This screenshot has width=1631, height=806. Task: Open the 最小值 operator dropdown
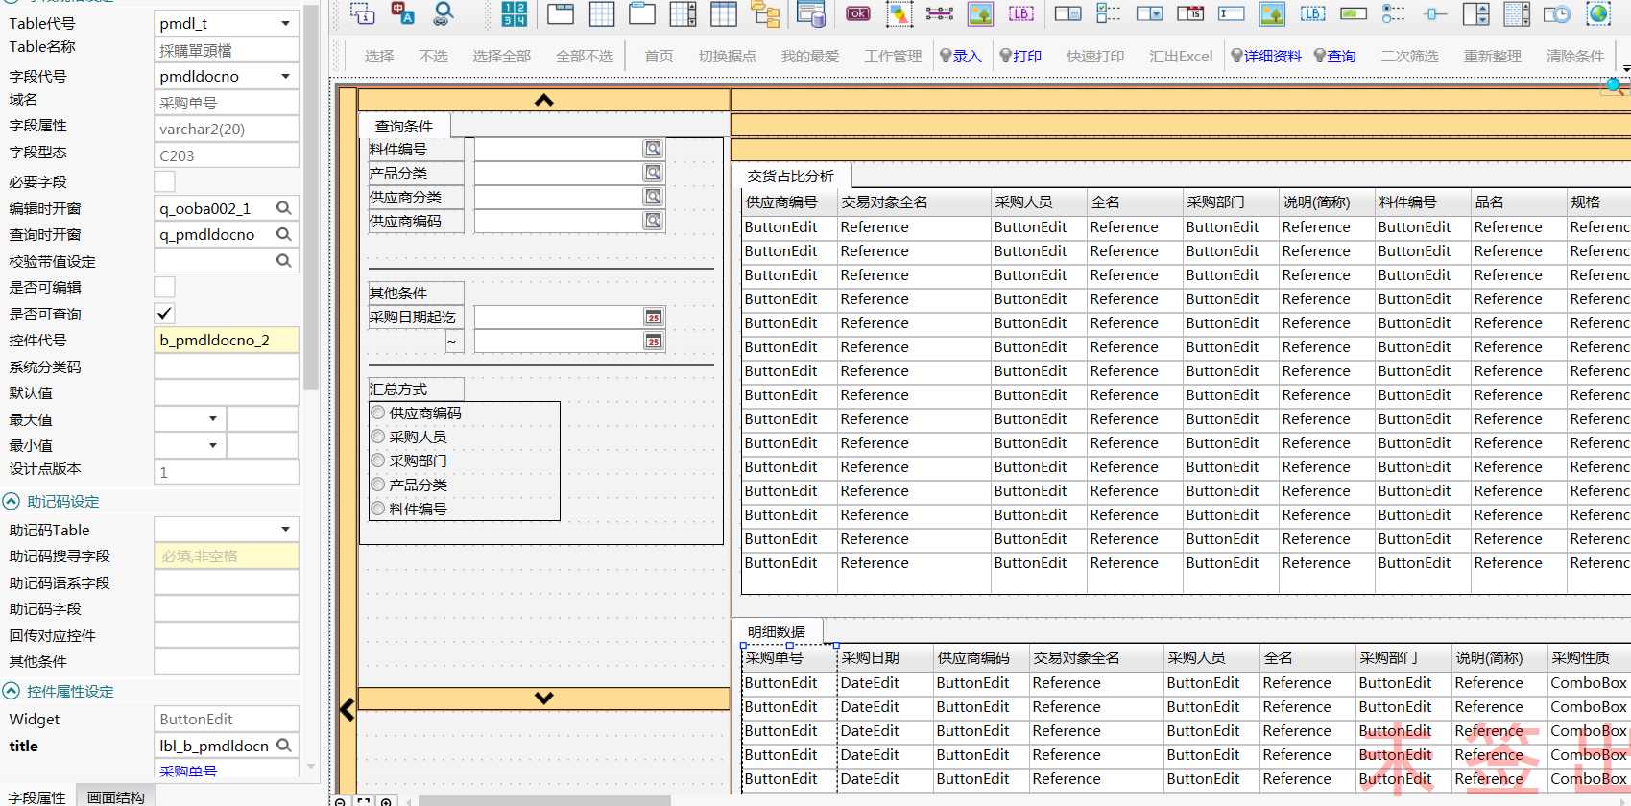[x=213, y=445]
